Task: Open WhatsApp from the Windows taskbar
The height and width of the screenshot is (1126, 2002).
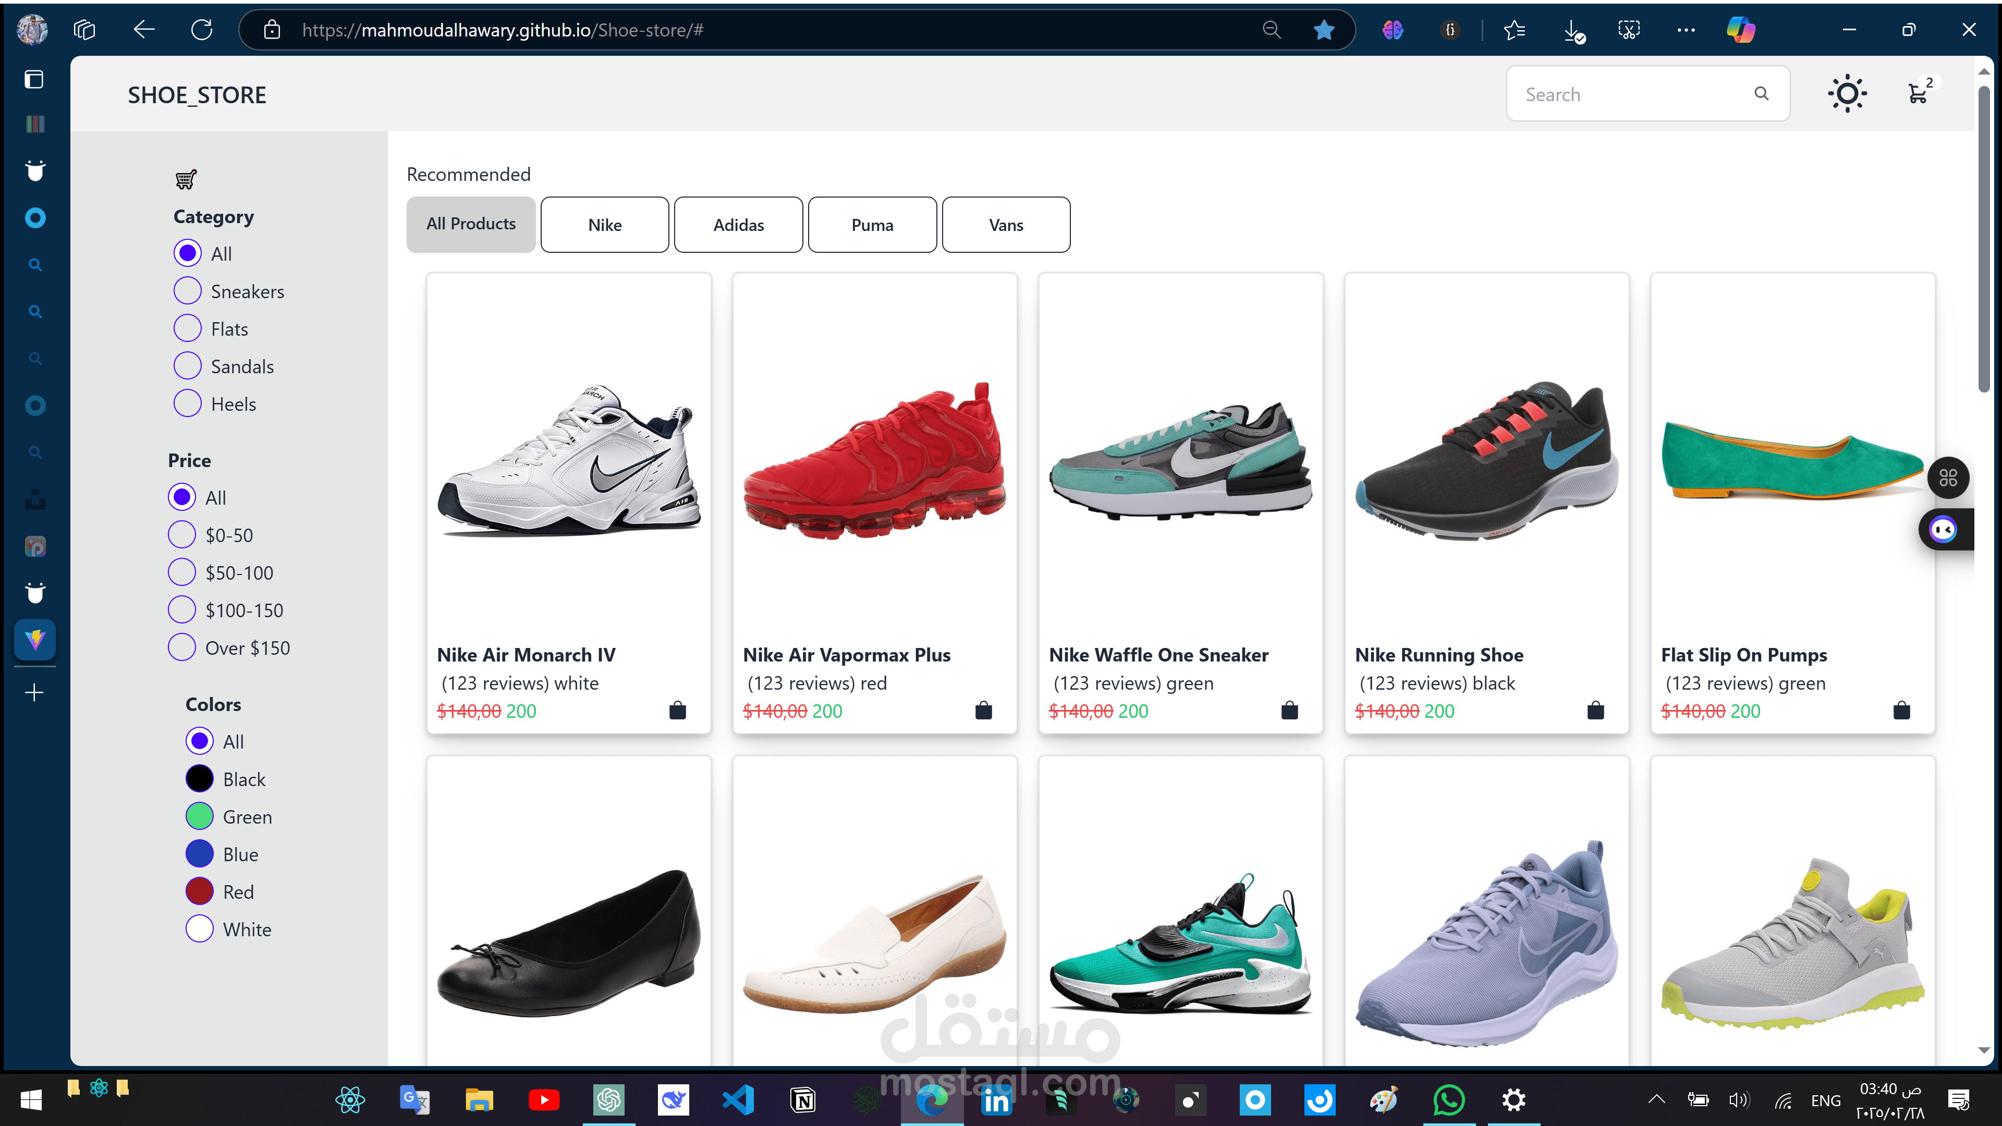Action: click(x=1449, y=1099)
